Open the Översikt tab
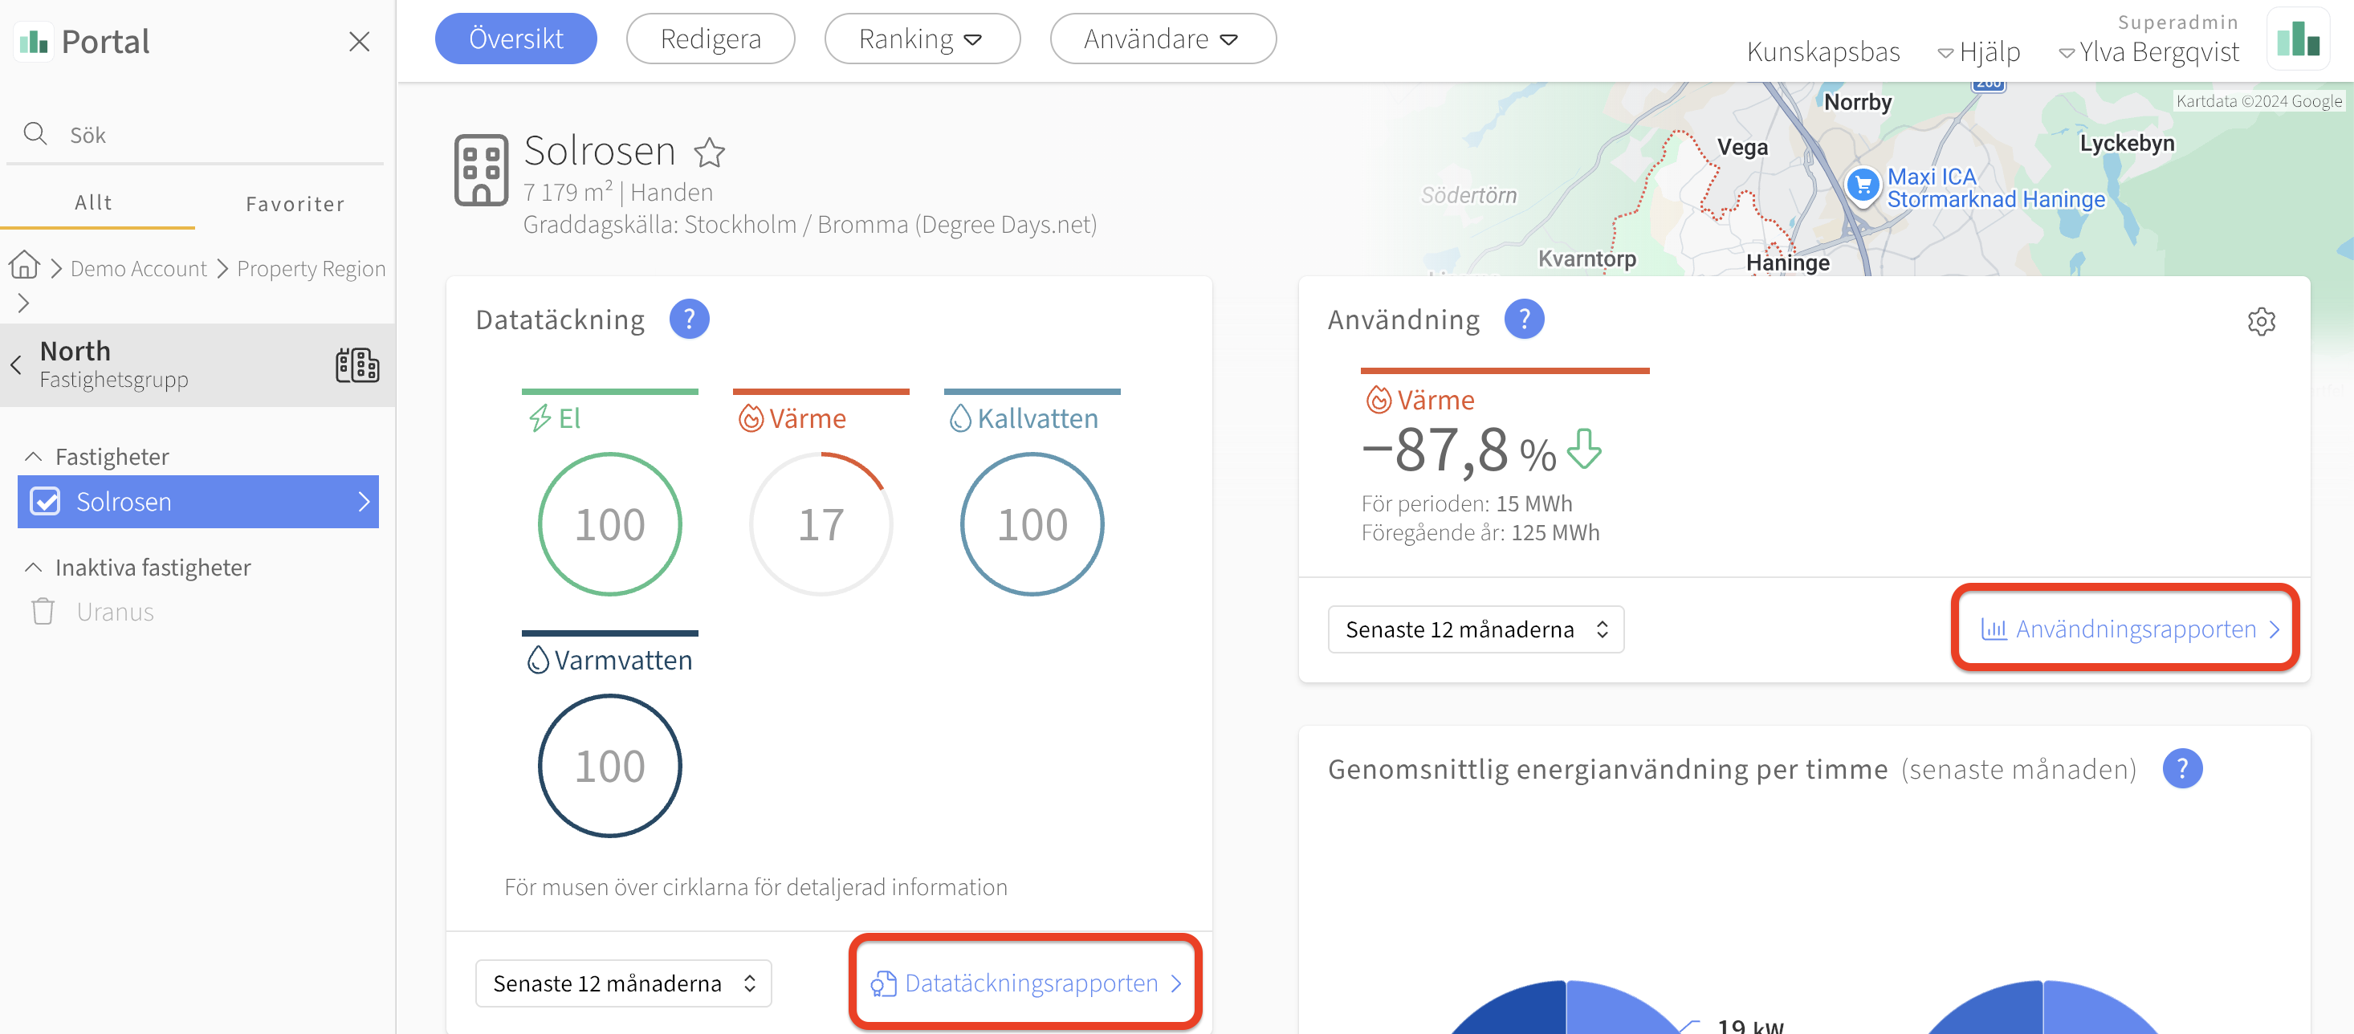Viewport: 2354px width, 1034px height. tap(516, 39)
